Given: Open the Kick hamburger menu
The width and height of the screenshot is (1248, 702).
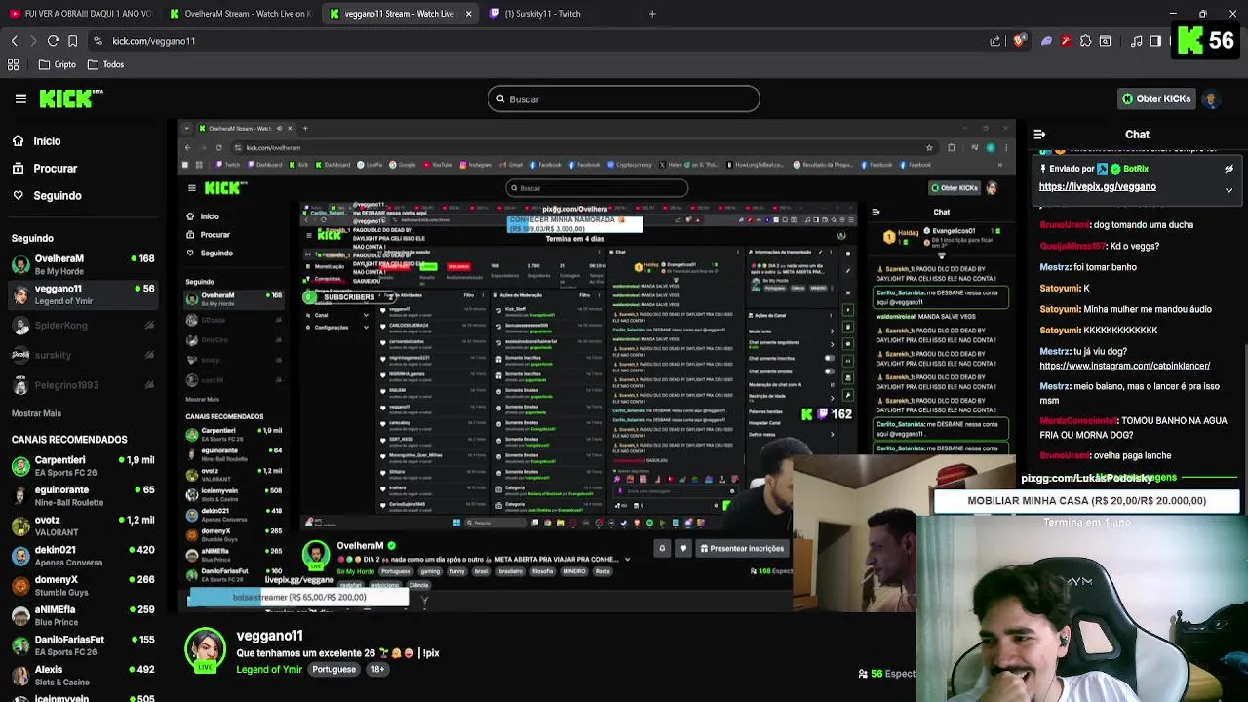Looking at the screenshot, I should 20,98.
